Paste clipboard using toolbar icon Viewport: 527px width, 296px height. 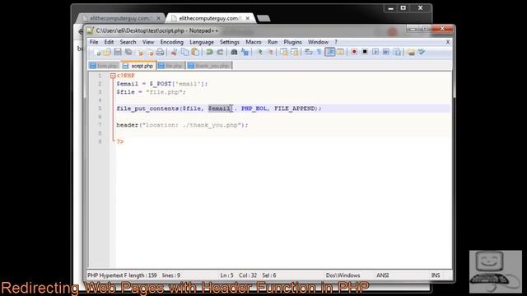coord(195,52)
